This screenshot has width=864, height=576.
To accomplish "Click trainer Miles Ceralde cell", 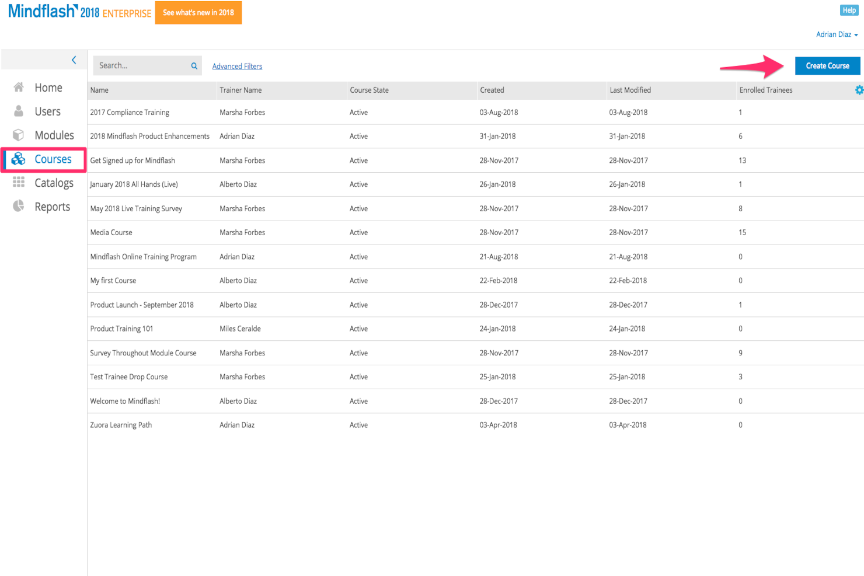I will coord(240,329).
